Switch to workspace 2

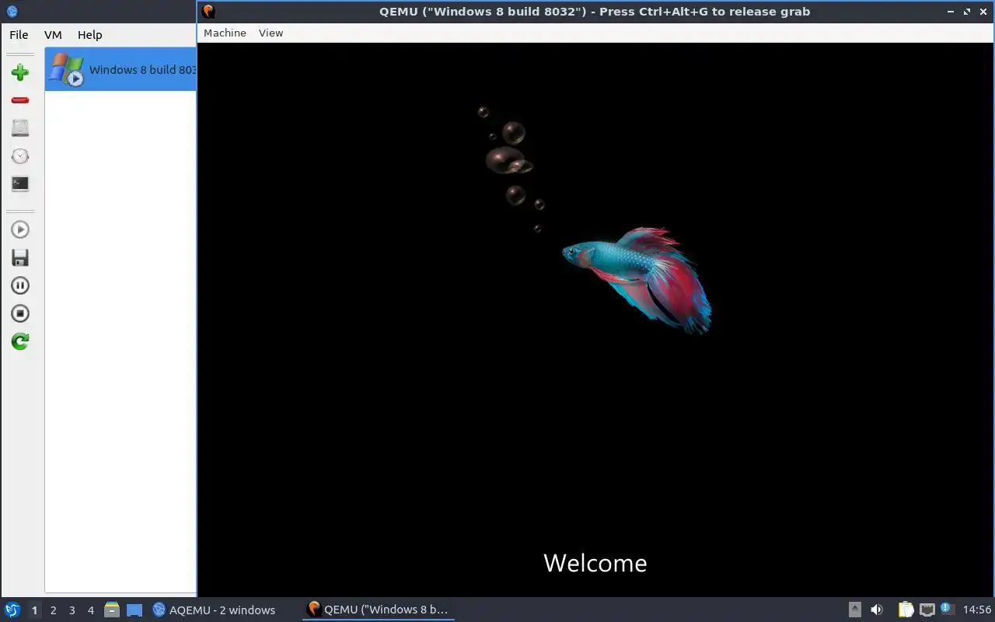point(53,610)
